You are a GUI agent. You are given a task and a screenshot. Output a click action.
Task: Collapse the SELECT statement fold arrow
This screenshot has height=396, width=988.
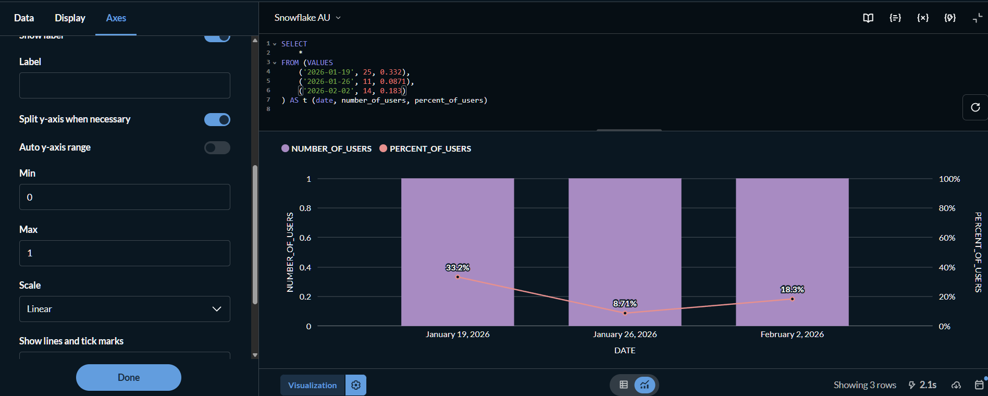coord(275,44)
